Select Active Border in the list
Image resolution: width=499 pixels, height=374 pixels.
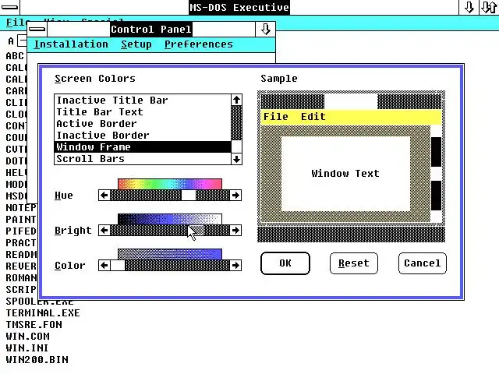tap(143, 123)
